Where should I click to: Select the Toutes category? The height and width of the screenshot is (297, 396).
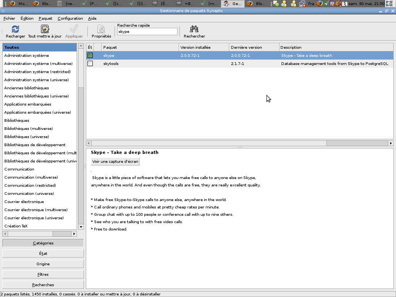(x=40, y=47)
